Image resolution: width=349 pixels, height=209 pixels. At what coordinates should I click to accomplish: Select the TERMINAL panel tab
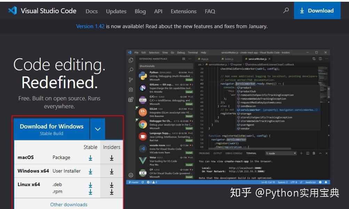pos(251,153)
